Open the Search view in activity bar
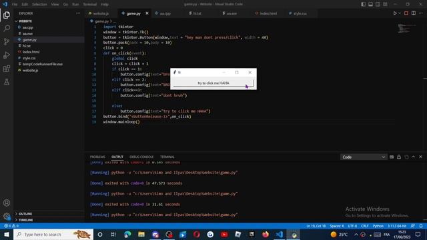 click(x=7, y=28)
